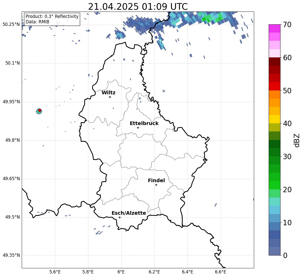Click the 10 tick on the colorbar
This screenshot has width=303, height=277.
coord(287,223)
